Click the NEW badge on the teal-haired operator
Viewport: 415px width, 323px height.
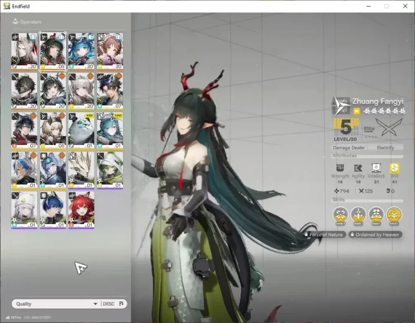point(118,116)
